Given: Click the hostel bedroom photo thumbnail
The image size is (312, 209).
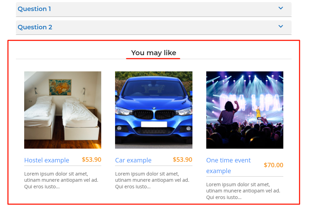Looking at the screenshot, I should click(63, 110).
